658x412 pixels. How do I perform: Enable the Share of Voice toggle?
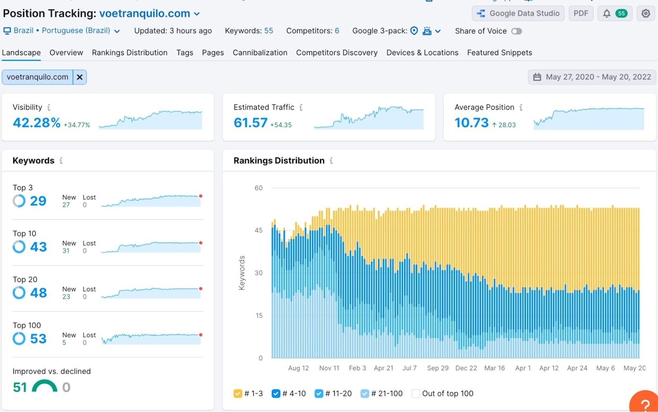(517, 31)
